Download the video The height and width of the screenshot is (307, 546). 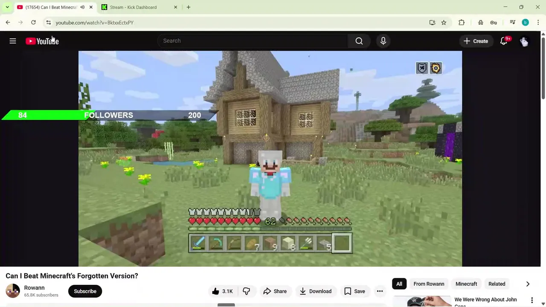pyautogui.click(x=316, y=291)
